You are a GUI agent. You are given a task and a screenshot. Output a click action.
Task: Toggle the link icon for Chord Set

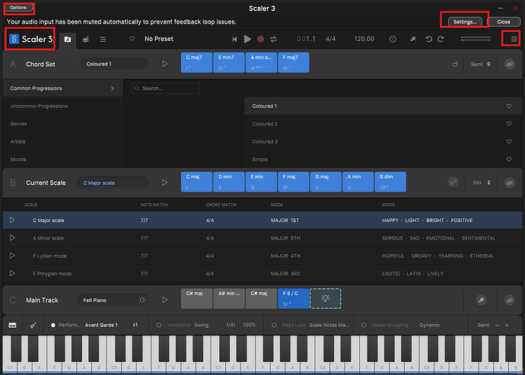(510, 64)
